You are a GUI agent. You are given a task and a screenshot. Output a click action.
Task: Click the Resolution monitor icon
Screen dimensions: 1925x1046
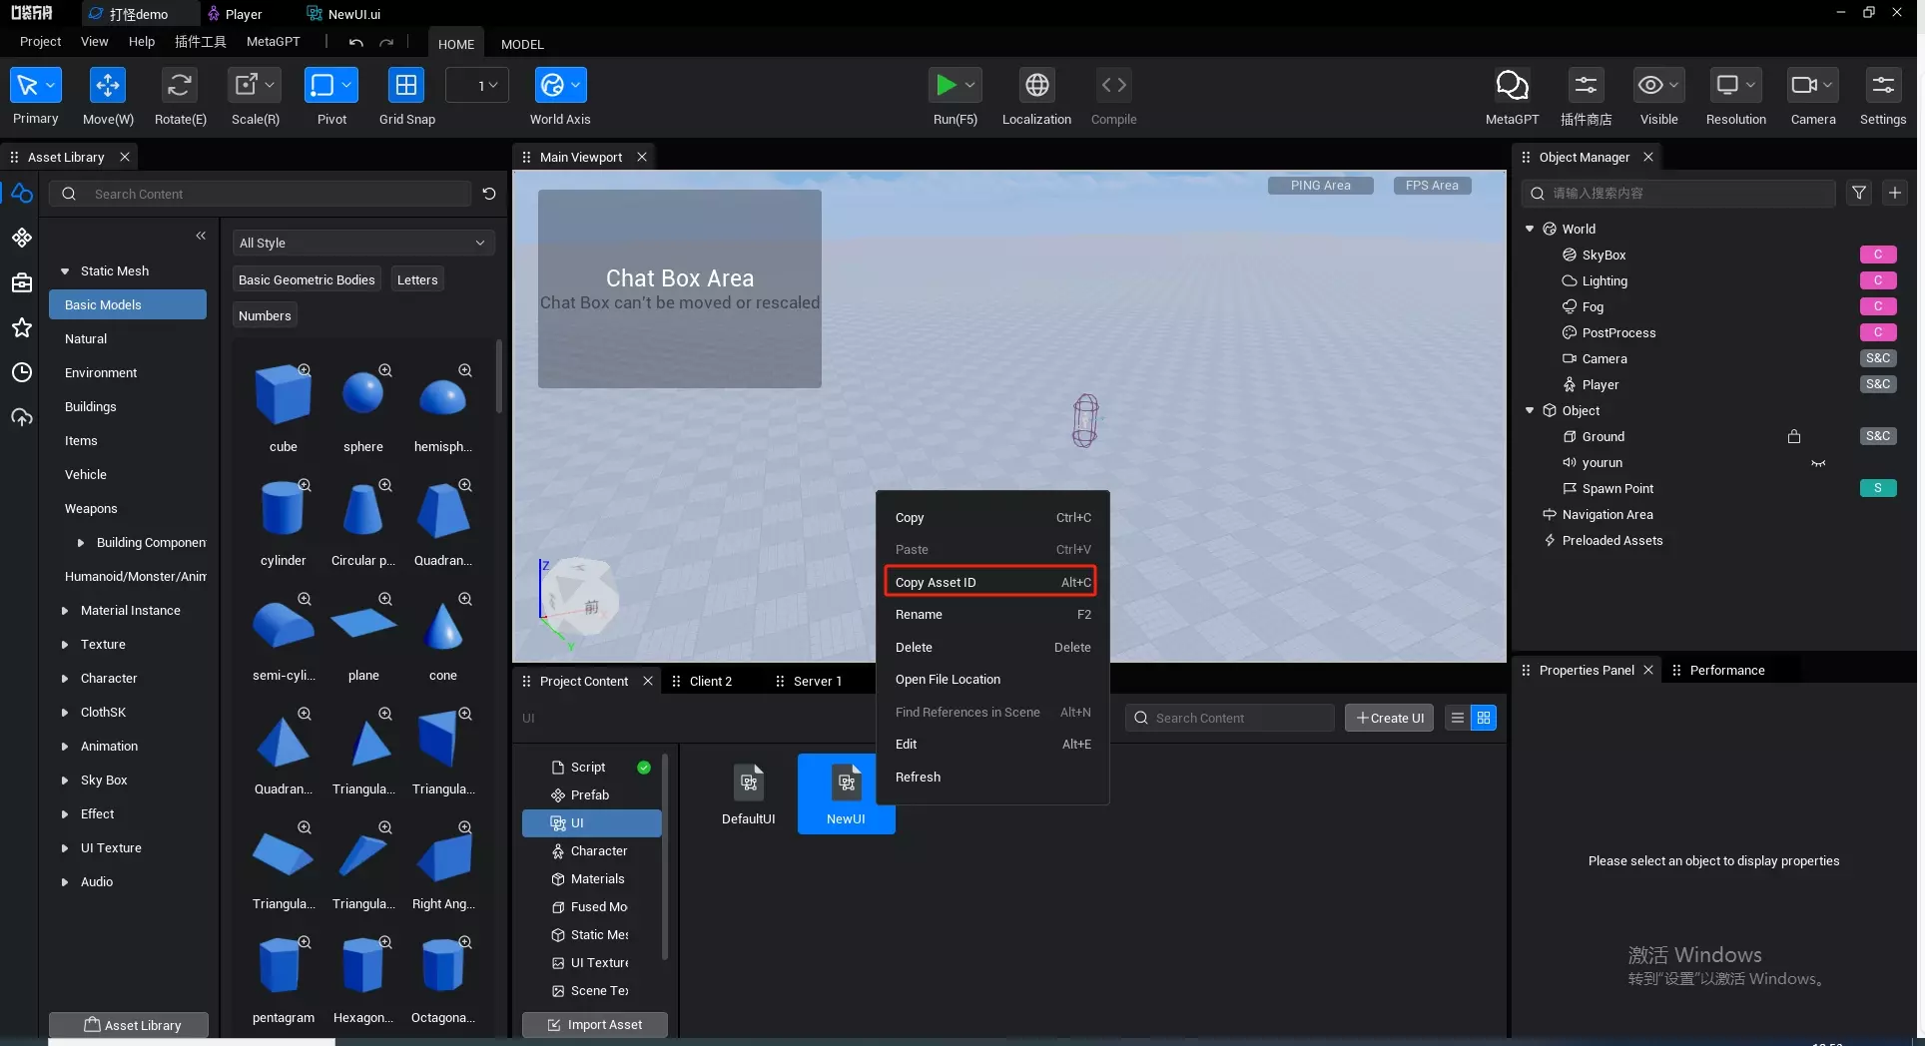point(1727,85)
